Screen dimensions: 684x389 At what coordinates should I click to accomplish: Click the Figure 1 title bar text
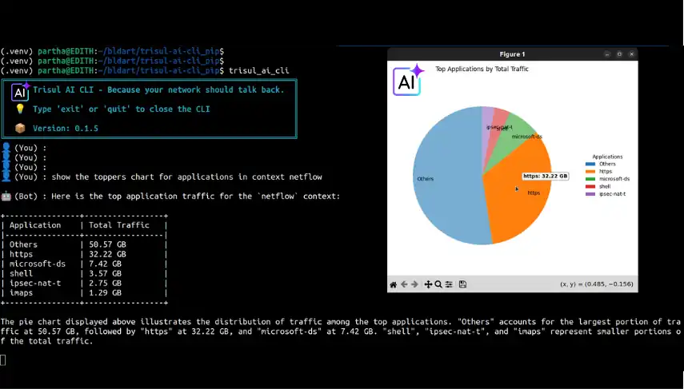point(512,54)
